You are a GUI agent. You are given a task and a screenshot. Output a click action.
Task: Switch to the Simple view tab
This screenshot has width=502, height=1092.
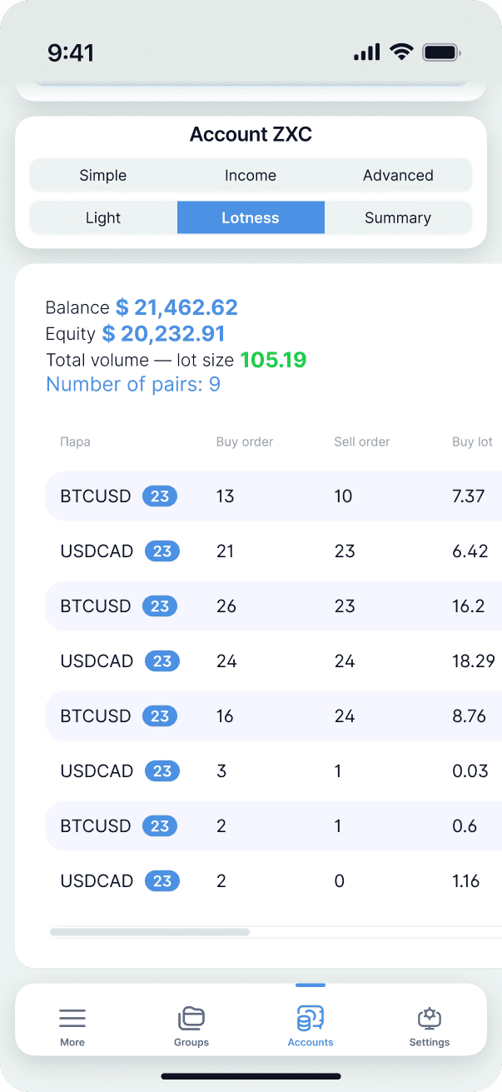pos(103,176)
